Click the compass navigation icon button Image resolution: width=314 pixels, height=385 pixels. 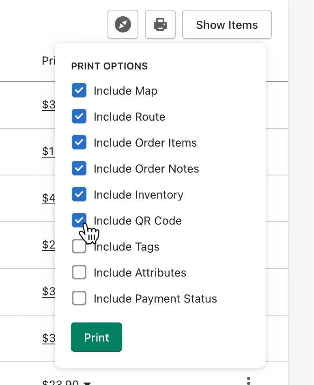(x=123, y=24)
